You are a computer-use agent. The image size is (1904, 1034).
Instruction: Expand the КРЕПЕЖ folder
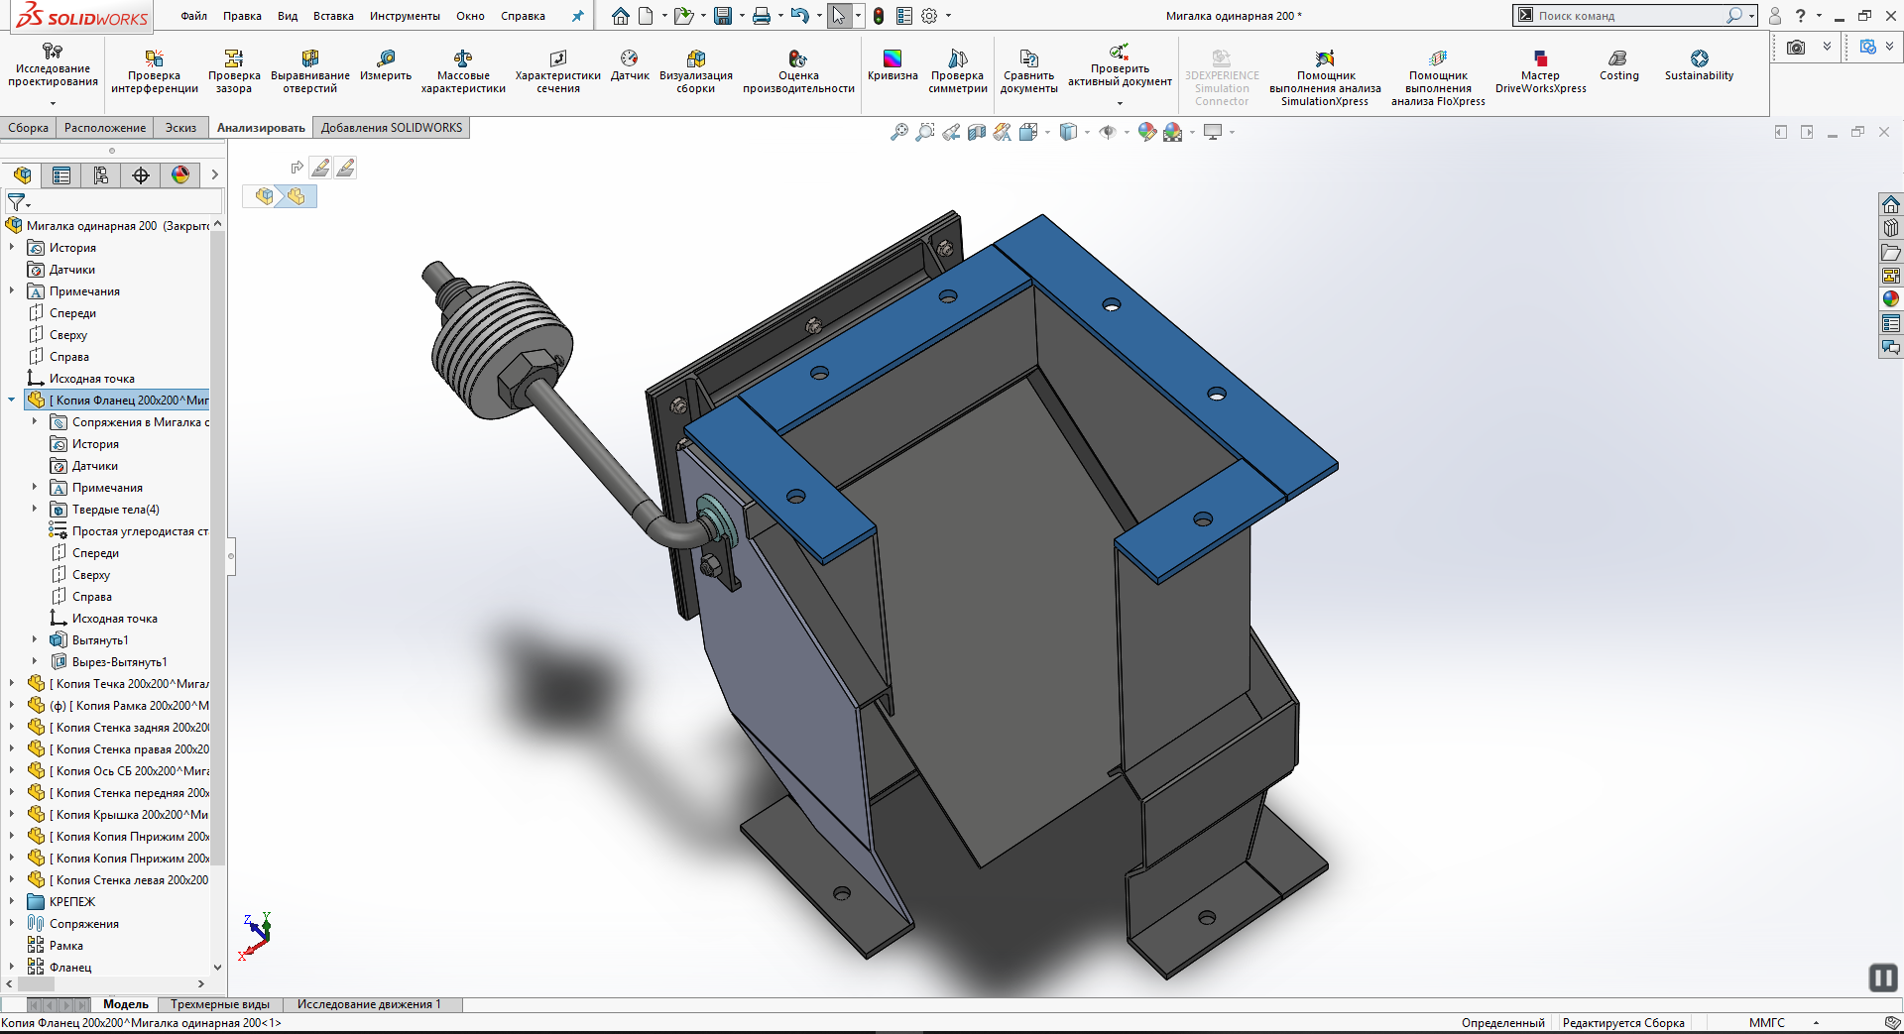point(12,902)
